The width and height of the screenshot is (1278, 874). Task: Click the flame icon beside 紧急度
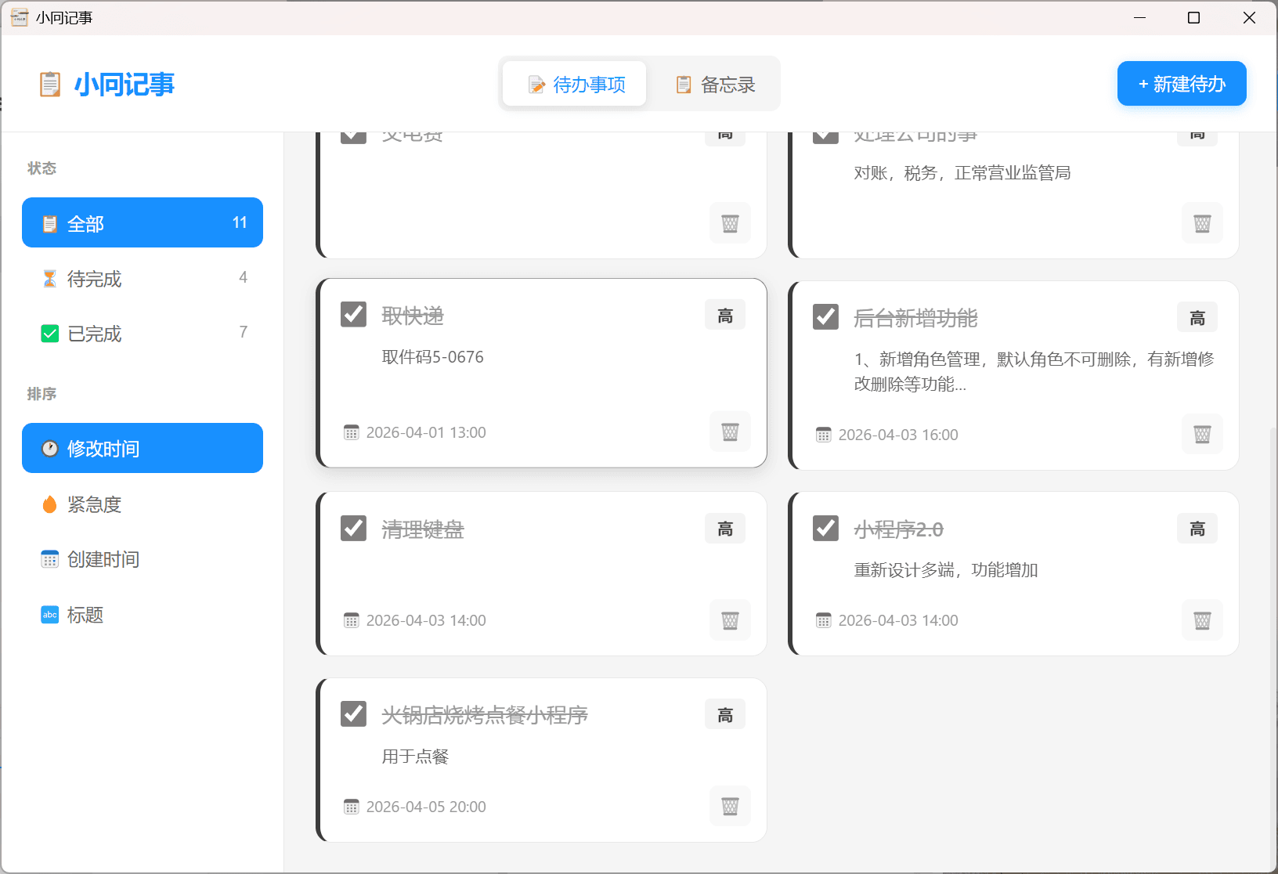tap(49, 504)
